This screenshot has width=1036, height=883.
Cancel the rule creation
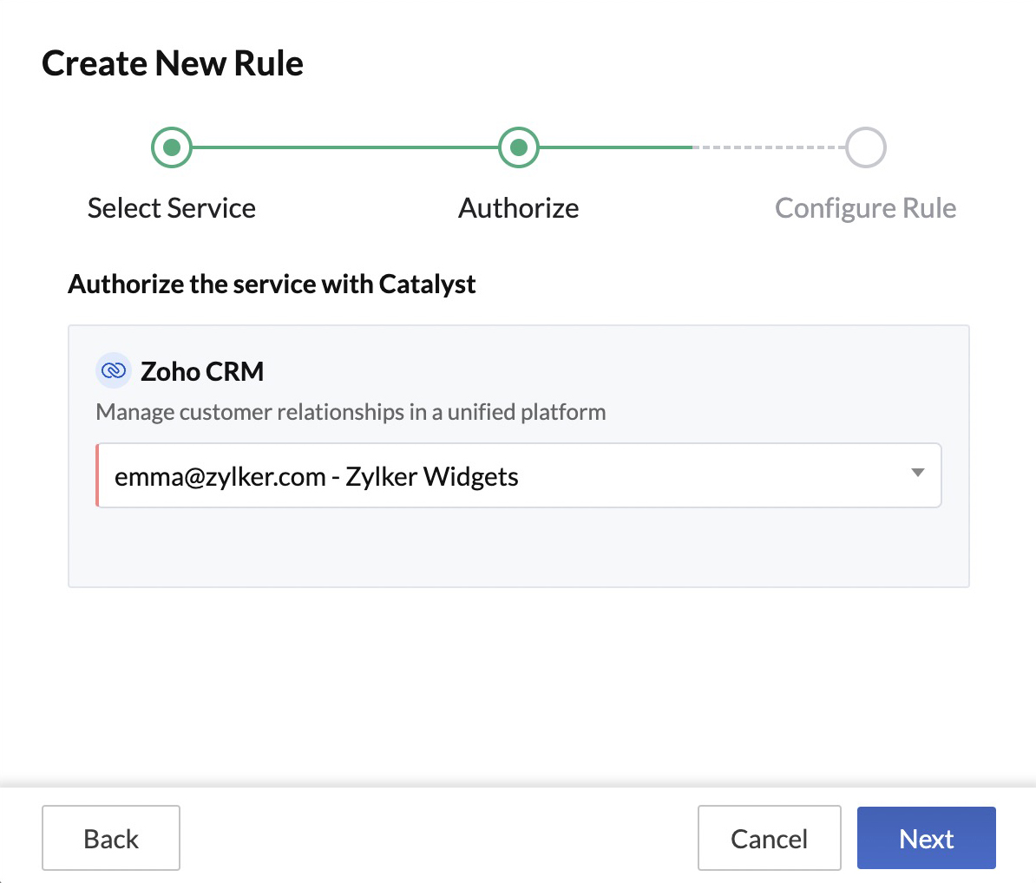[x=769, y=838]
